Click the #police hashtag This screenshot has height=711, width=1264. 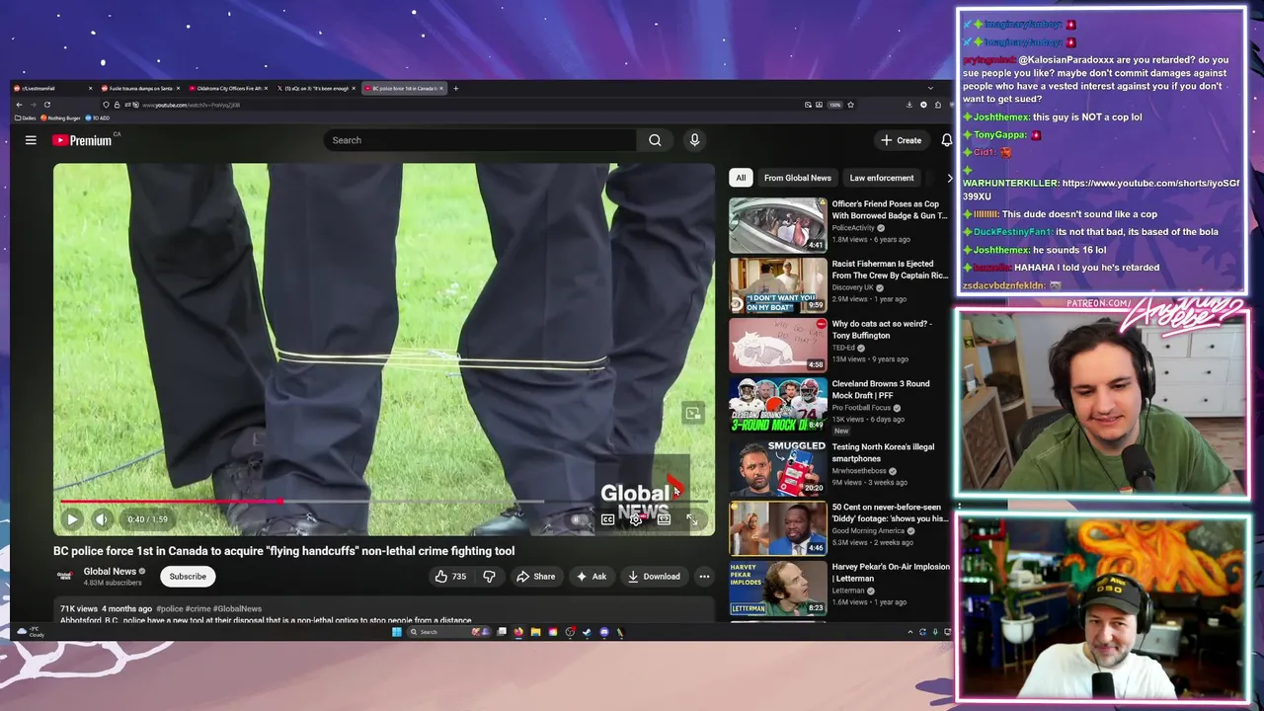[170, 609]
